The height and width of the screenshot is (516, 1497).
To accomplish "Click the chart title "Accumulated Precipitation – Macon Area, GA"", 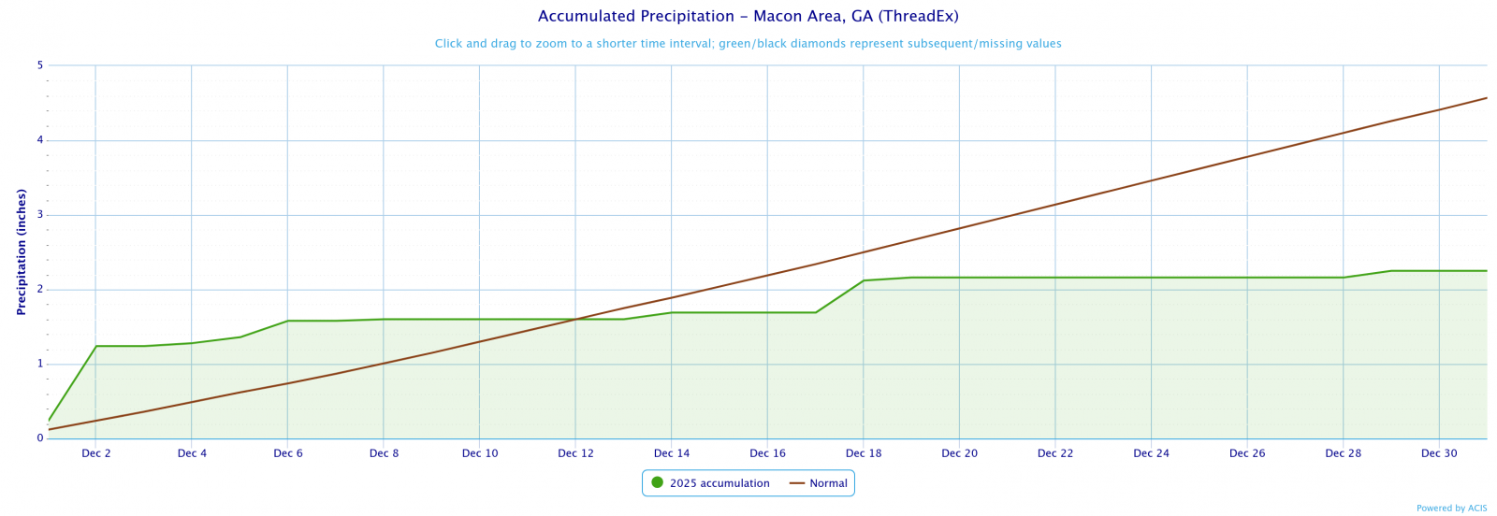I will coord(748,16).
